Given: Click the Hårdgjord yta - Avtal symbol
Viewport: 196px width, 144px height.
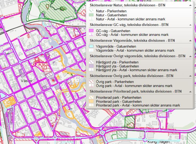Looking at the screenshot, I should (91, 70).
